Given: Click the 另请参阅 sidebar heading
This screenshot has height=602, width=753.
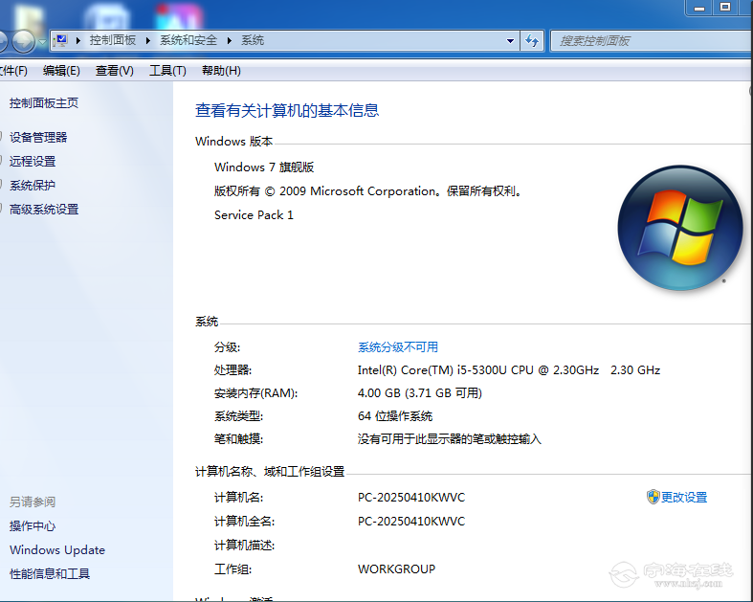Looking at the screenshot, I should click(33, 502).
